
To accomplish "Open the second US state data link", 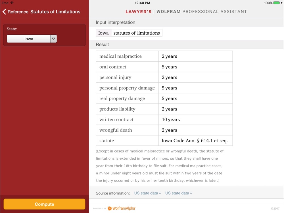I will [178, 193].
